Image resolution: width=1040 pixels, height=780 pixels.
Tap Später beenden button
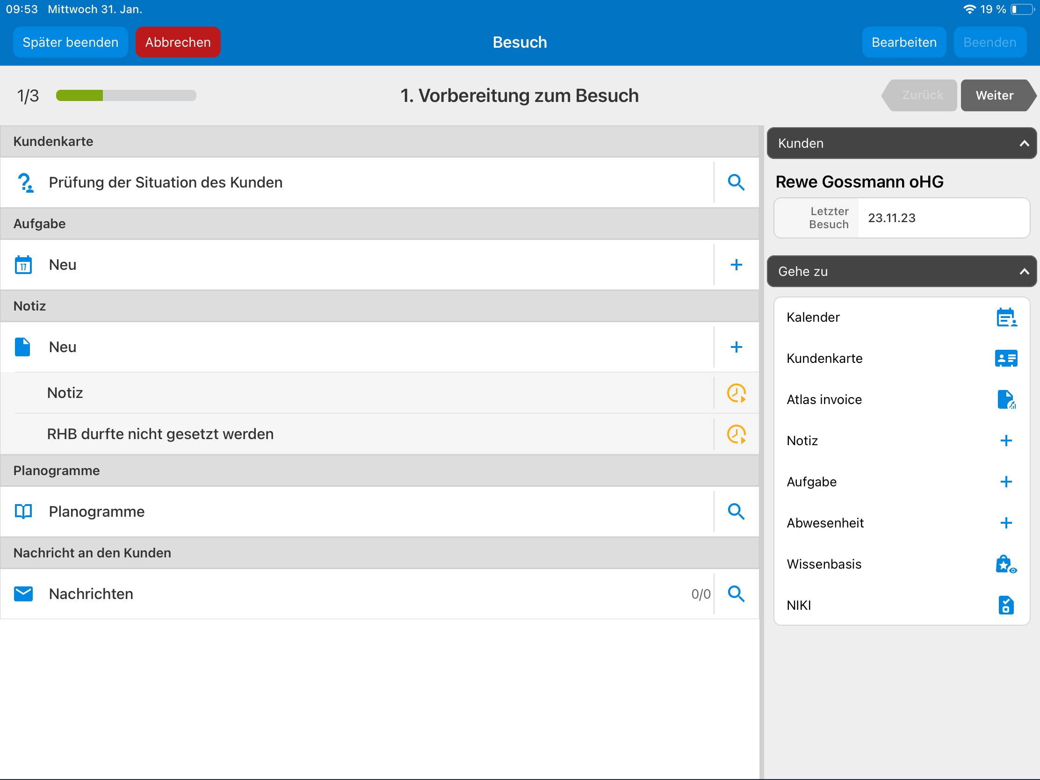coord(71,42)
